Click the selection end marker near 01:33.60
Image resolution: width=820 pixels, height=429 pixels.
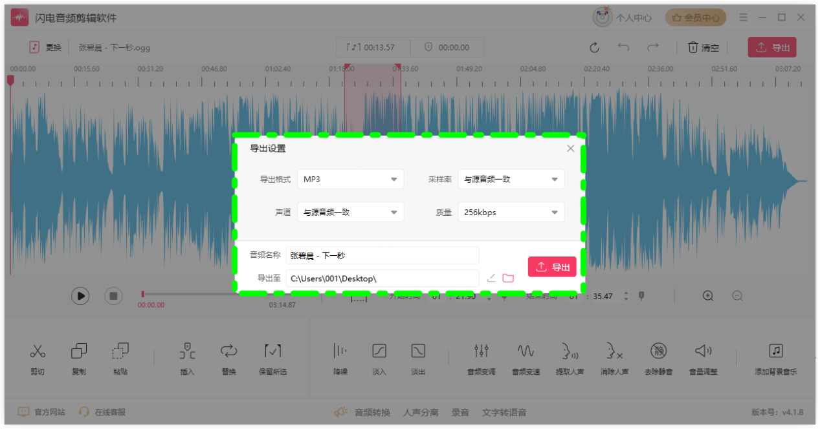coord(397,68)
